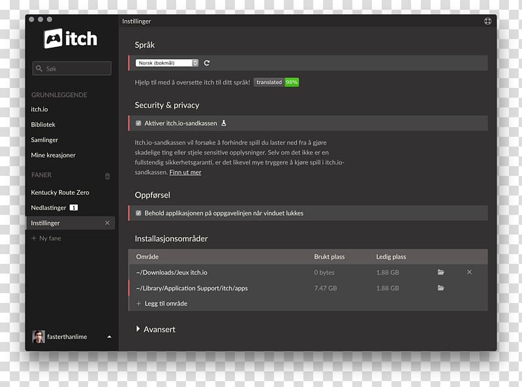
Task: Open folder for the Application Support apps location
Action: [441, 288]
